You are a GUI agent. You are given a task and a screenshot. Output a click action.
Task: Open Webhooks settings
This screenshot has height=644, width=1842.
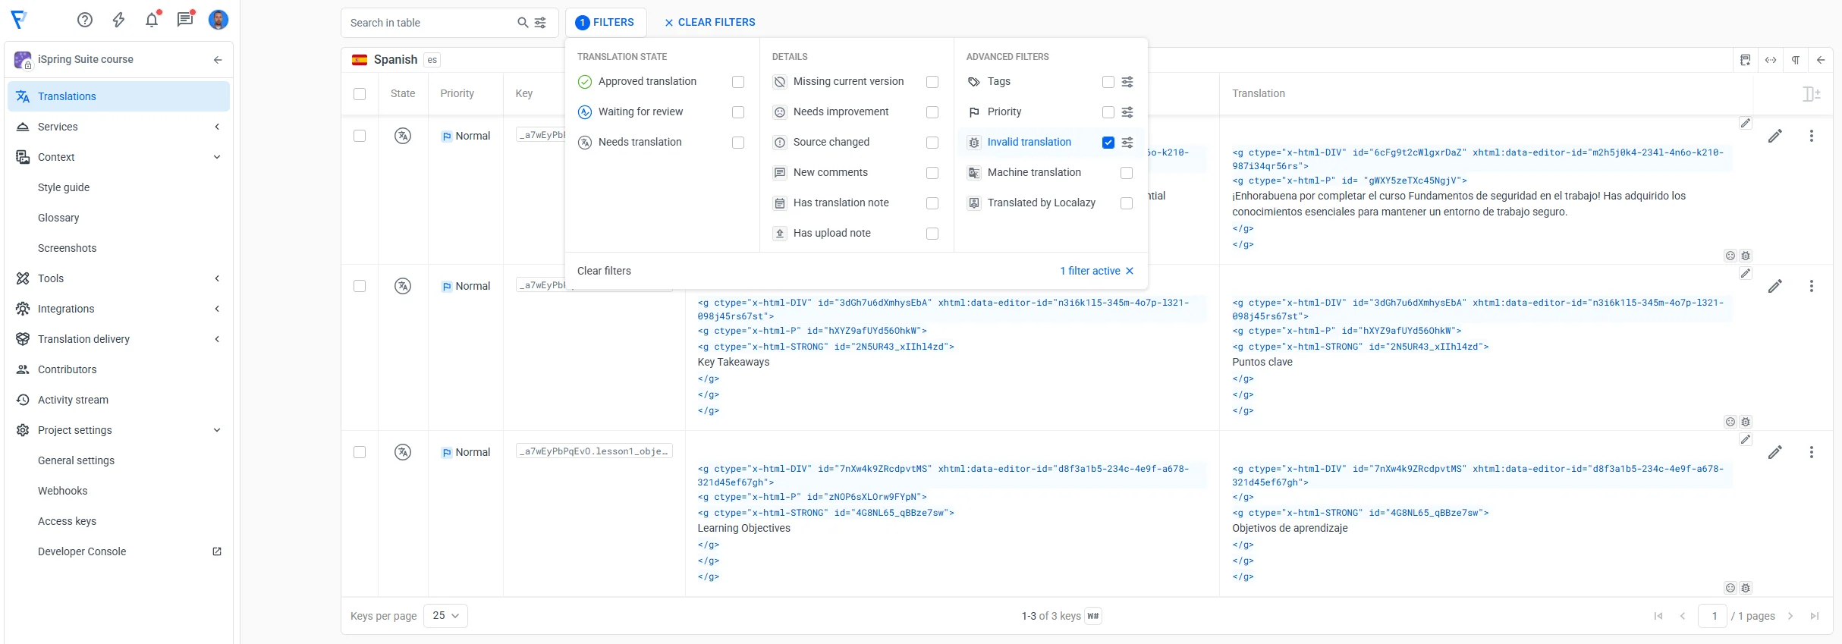(62, 491)
